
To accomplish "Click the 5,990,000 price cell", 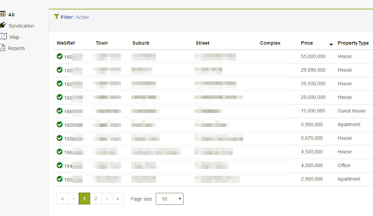I will click(x=312, y=125).
